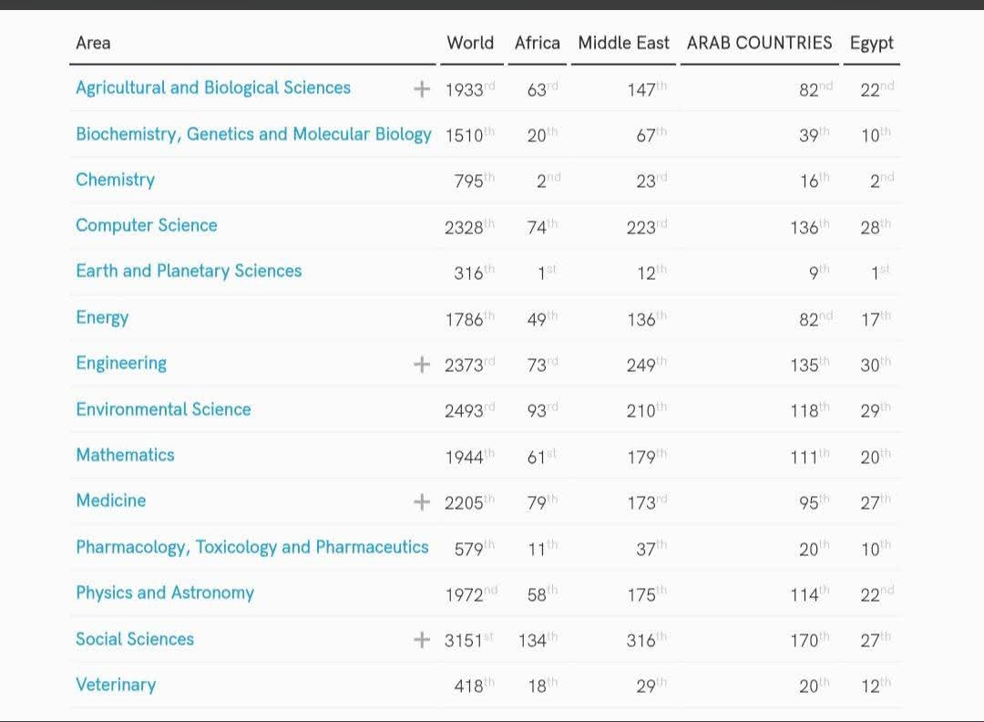This screenshot has height=722, width=984.
Task: Select Egypt rank 30th for Engineering
Action: pyautogui.click(x=876, y=365)
